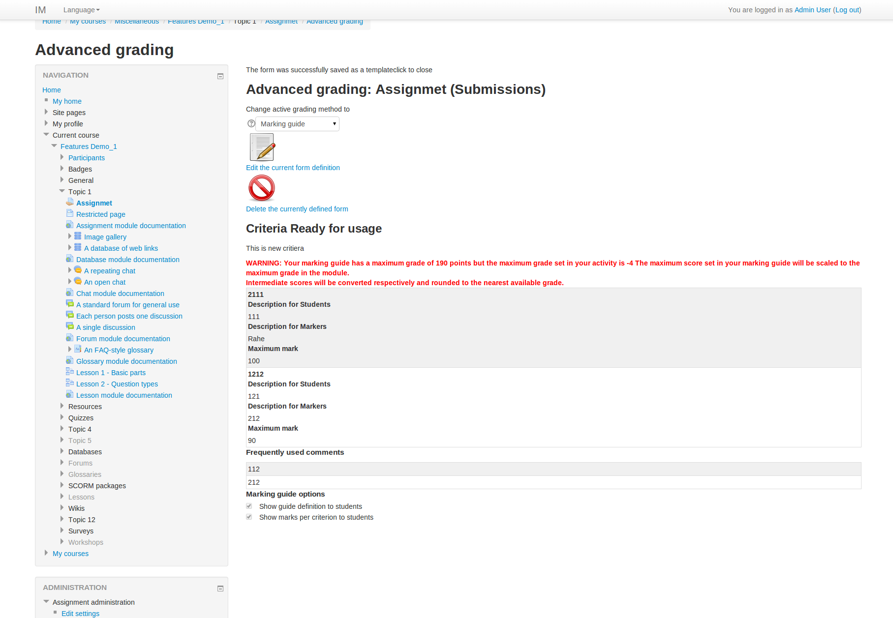
Task: Click An FAQ-style glossary icon
Action: point(78,349)
